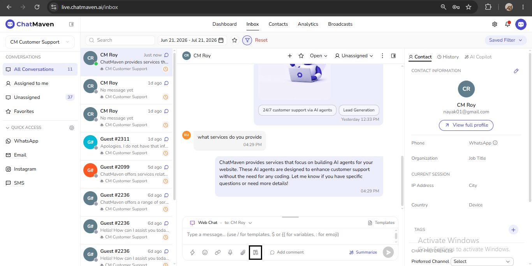Click the Summarize button
Screen dimensions: 532x266
tap(363, 252)
